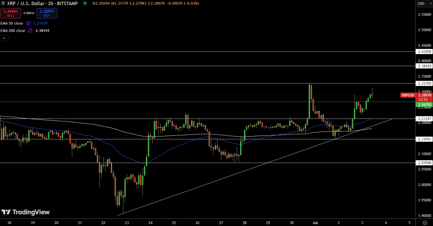Click the 1.90000 price axis tick
This screenshot has height=226, width=433.
point(425,215)
